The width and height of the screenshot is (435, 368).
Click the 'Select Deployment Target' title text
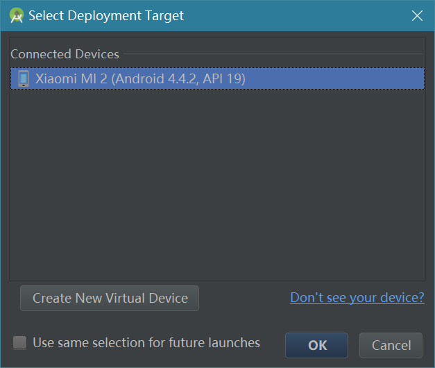point(106,15)
